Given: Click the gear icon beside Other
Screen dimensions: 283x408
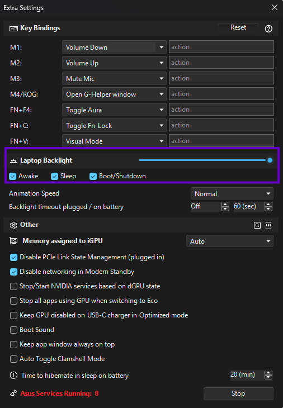Looking at the screenshot, I should [x=13, y=225].
